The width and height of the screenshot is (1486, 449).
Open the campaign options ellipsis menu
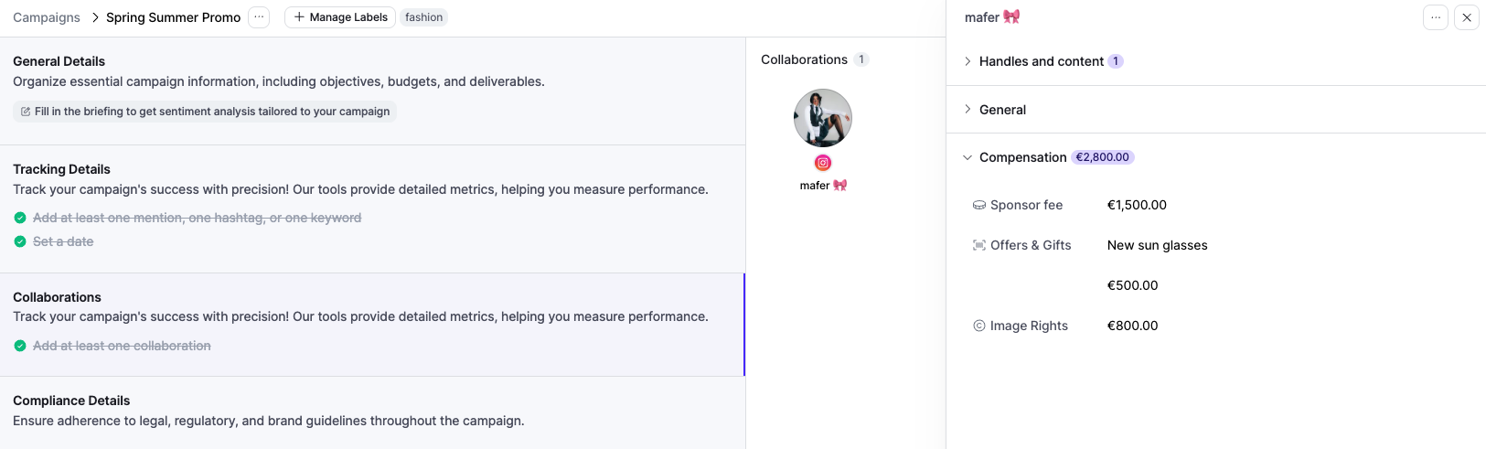coord(259,17)
